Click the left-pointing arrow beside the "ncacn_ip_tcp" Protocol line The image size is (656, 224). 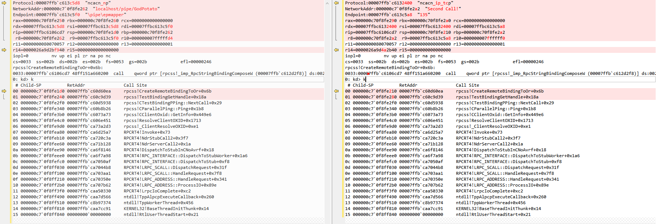click(x=336, y=3)
